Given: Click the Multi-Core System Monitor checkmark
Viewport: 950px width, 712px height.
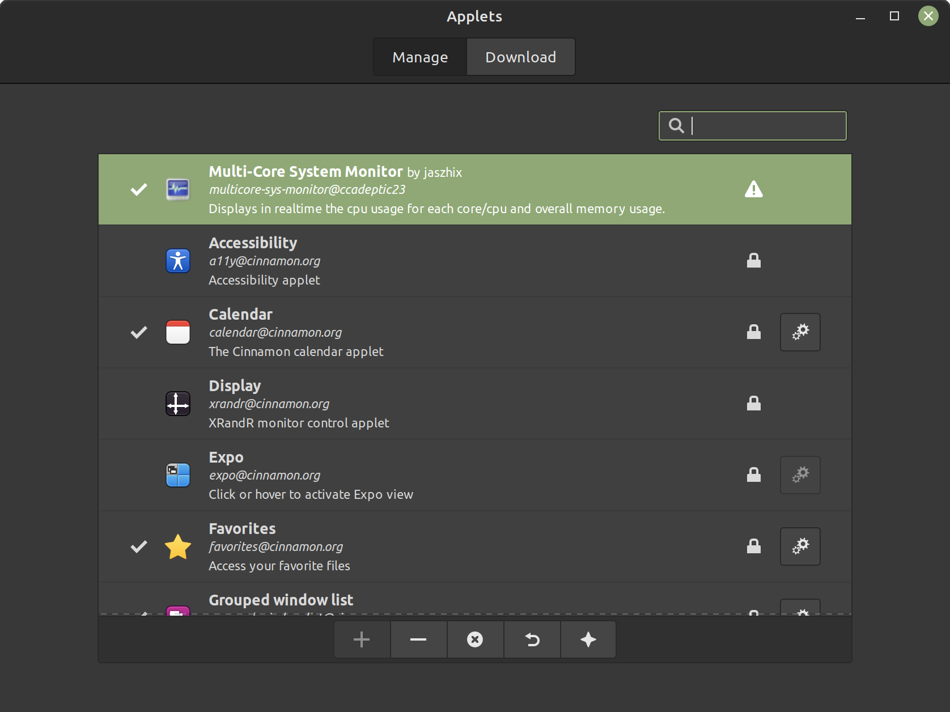Looking at the screenshot, I should (139, 189).
